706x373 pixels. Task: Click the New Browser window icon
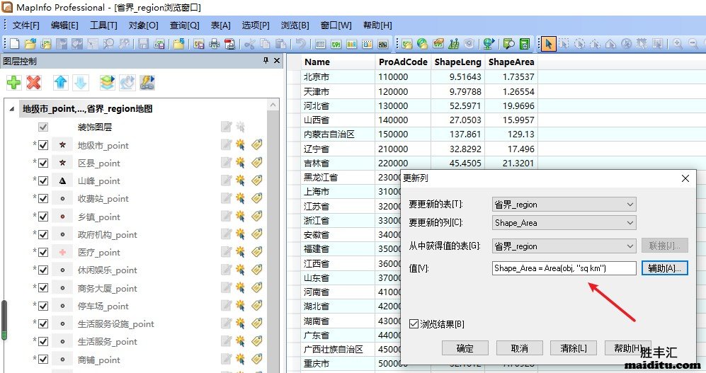coord(320,44)
